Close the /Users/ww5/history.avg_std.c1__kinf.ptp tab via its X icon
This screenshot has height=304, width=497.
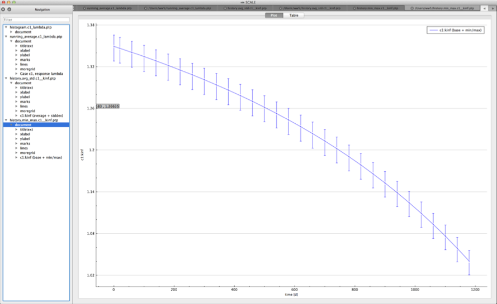(x=281, y=9)
